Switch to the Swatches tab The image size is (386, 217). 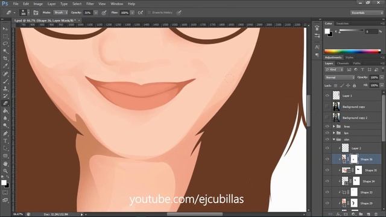(x=343, y=24)
